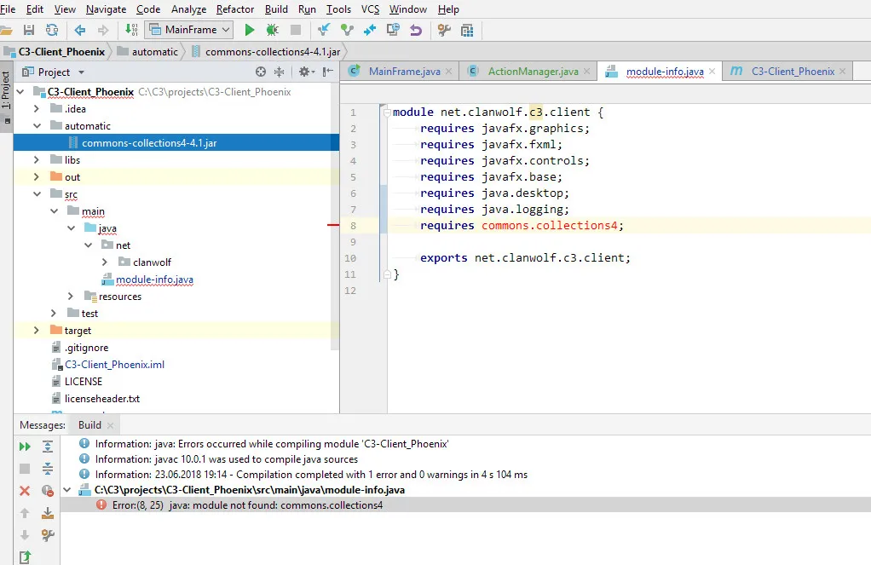The width and height of the screenshot is (871, 565).
Task: Run the MainFrame configuration with green play button
Action: 249,30
